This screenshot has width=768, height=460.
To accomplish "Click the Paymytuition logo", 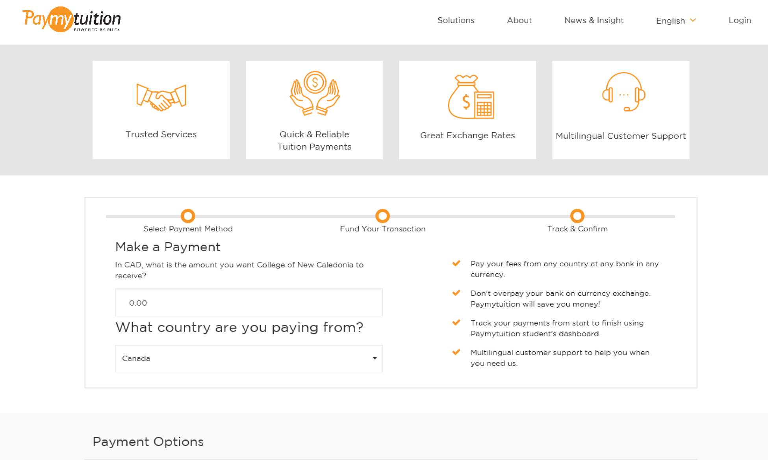I will (71, 20).
